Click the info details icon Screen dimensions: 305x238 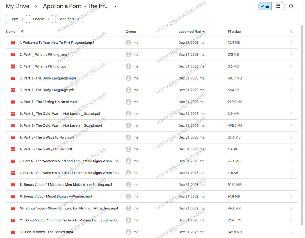(x=291, y=6)
